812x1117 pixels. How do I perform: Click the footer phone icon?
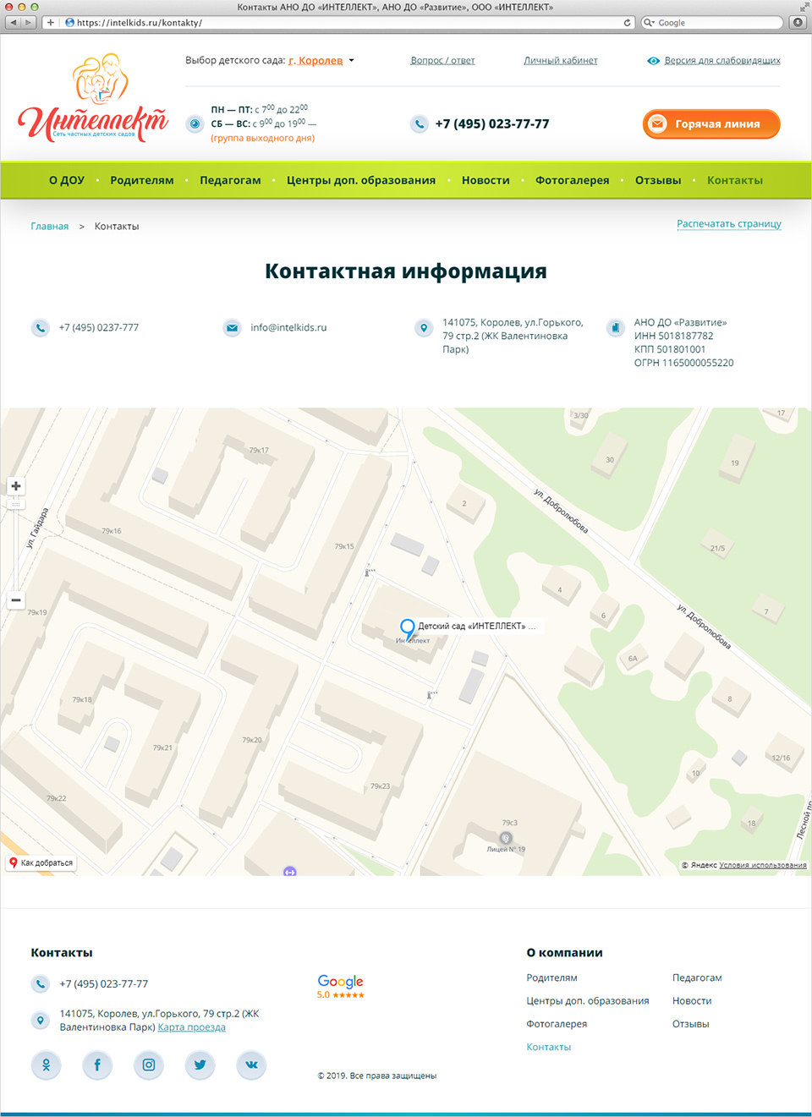(40, 984)
